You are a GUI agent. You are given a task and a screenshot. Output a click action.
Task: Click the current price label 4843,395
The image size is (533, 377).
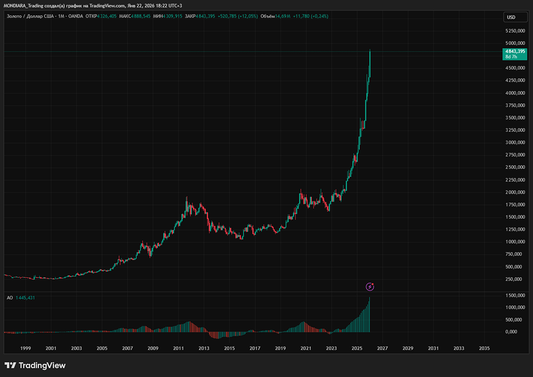pos(515,51)
